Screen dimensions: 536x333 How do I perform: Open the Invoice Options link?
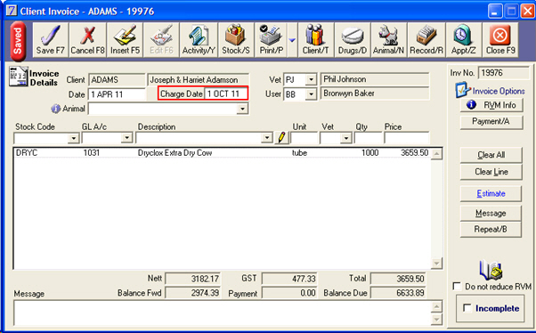[499, 91]
